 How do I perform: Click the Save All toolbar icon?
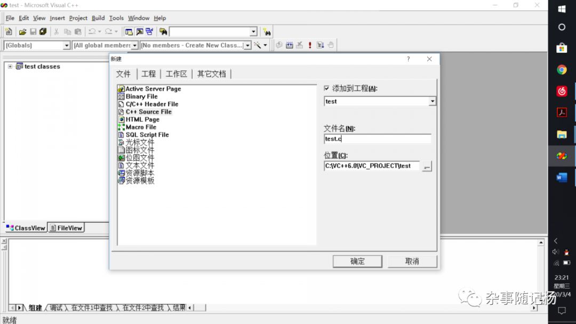tap(42, 31)
